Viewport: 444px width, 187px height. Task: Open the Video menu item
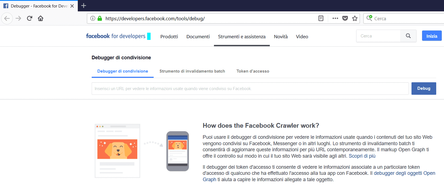302,37
